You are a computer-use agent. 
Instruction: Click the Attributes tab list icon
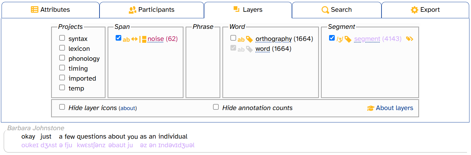(35, 10)
